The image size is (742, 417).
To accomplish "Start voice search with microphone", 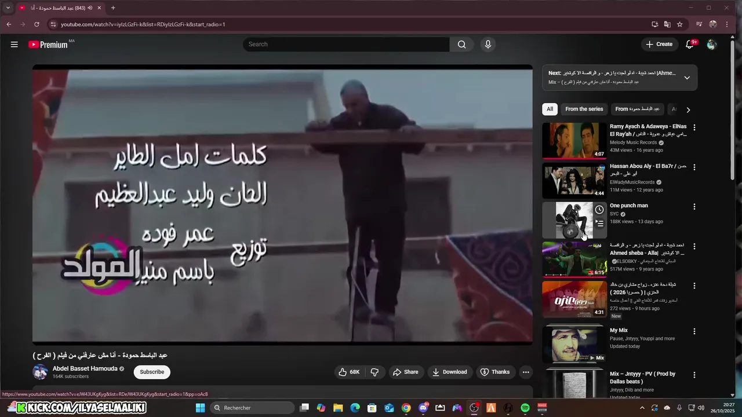I will click(x=488, y=44).
